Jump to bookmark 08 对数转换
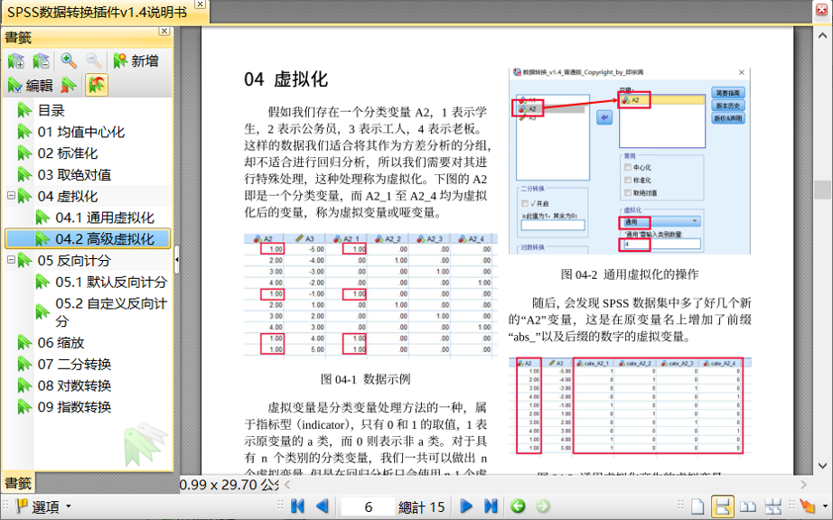Viewport: 833px width, 520px height. click(x=74, y=385)
